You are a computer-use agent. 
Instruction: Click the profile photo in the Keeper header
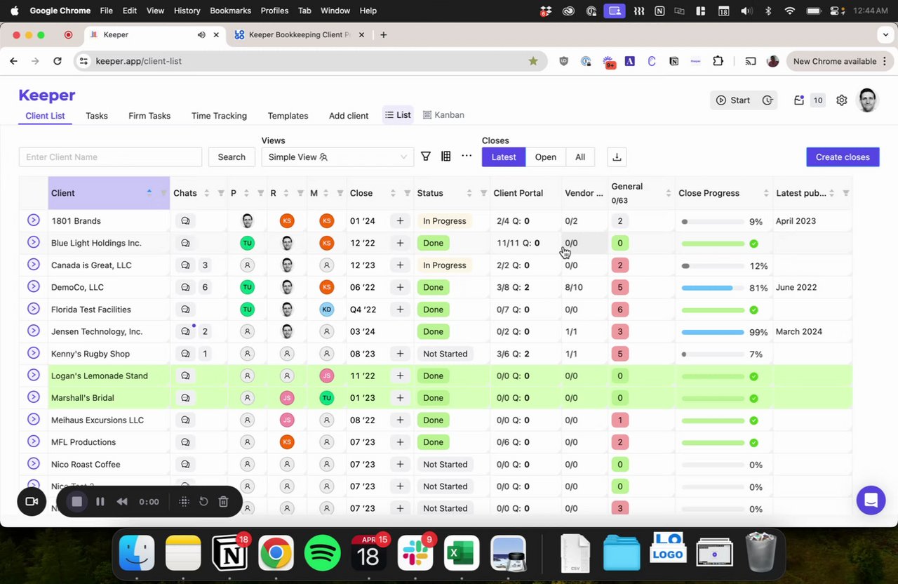pyautogui.click(x=868, y=100)
